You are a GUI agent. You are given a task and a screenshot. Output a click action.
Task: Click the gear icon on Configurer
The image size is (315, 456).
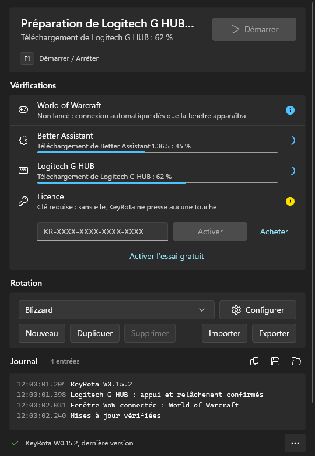pyautogui.click(x=236, y=310)
